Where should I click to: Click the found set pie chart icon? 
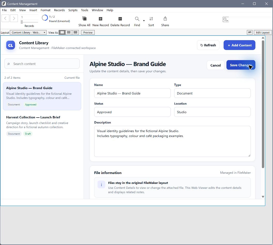tap(45, 18)
